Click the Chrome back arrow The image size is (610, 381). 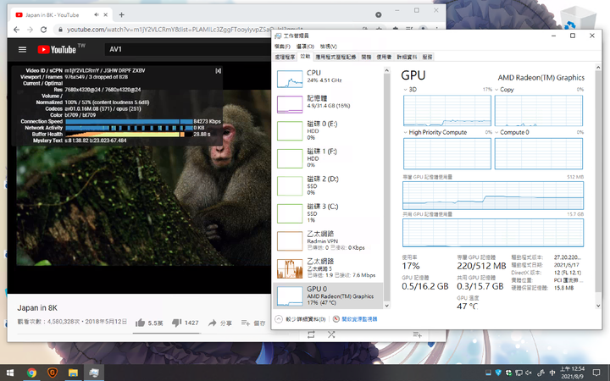(16, 30)
